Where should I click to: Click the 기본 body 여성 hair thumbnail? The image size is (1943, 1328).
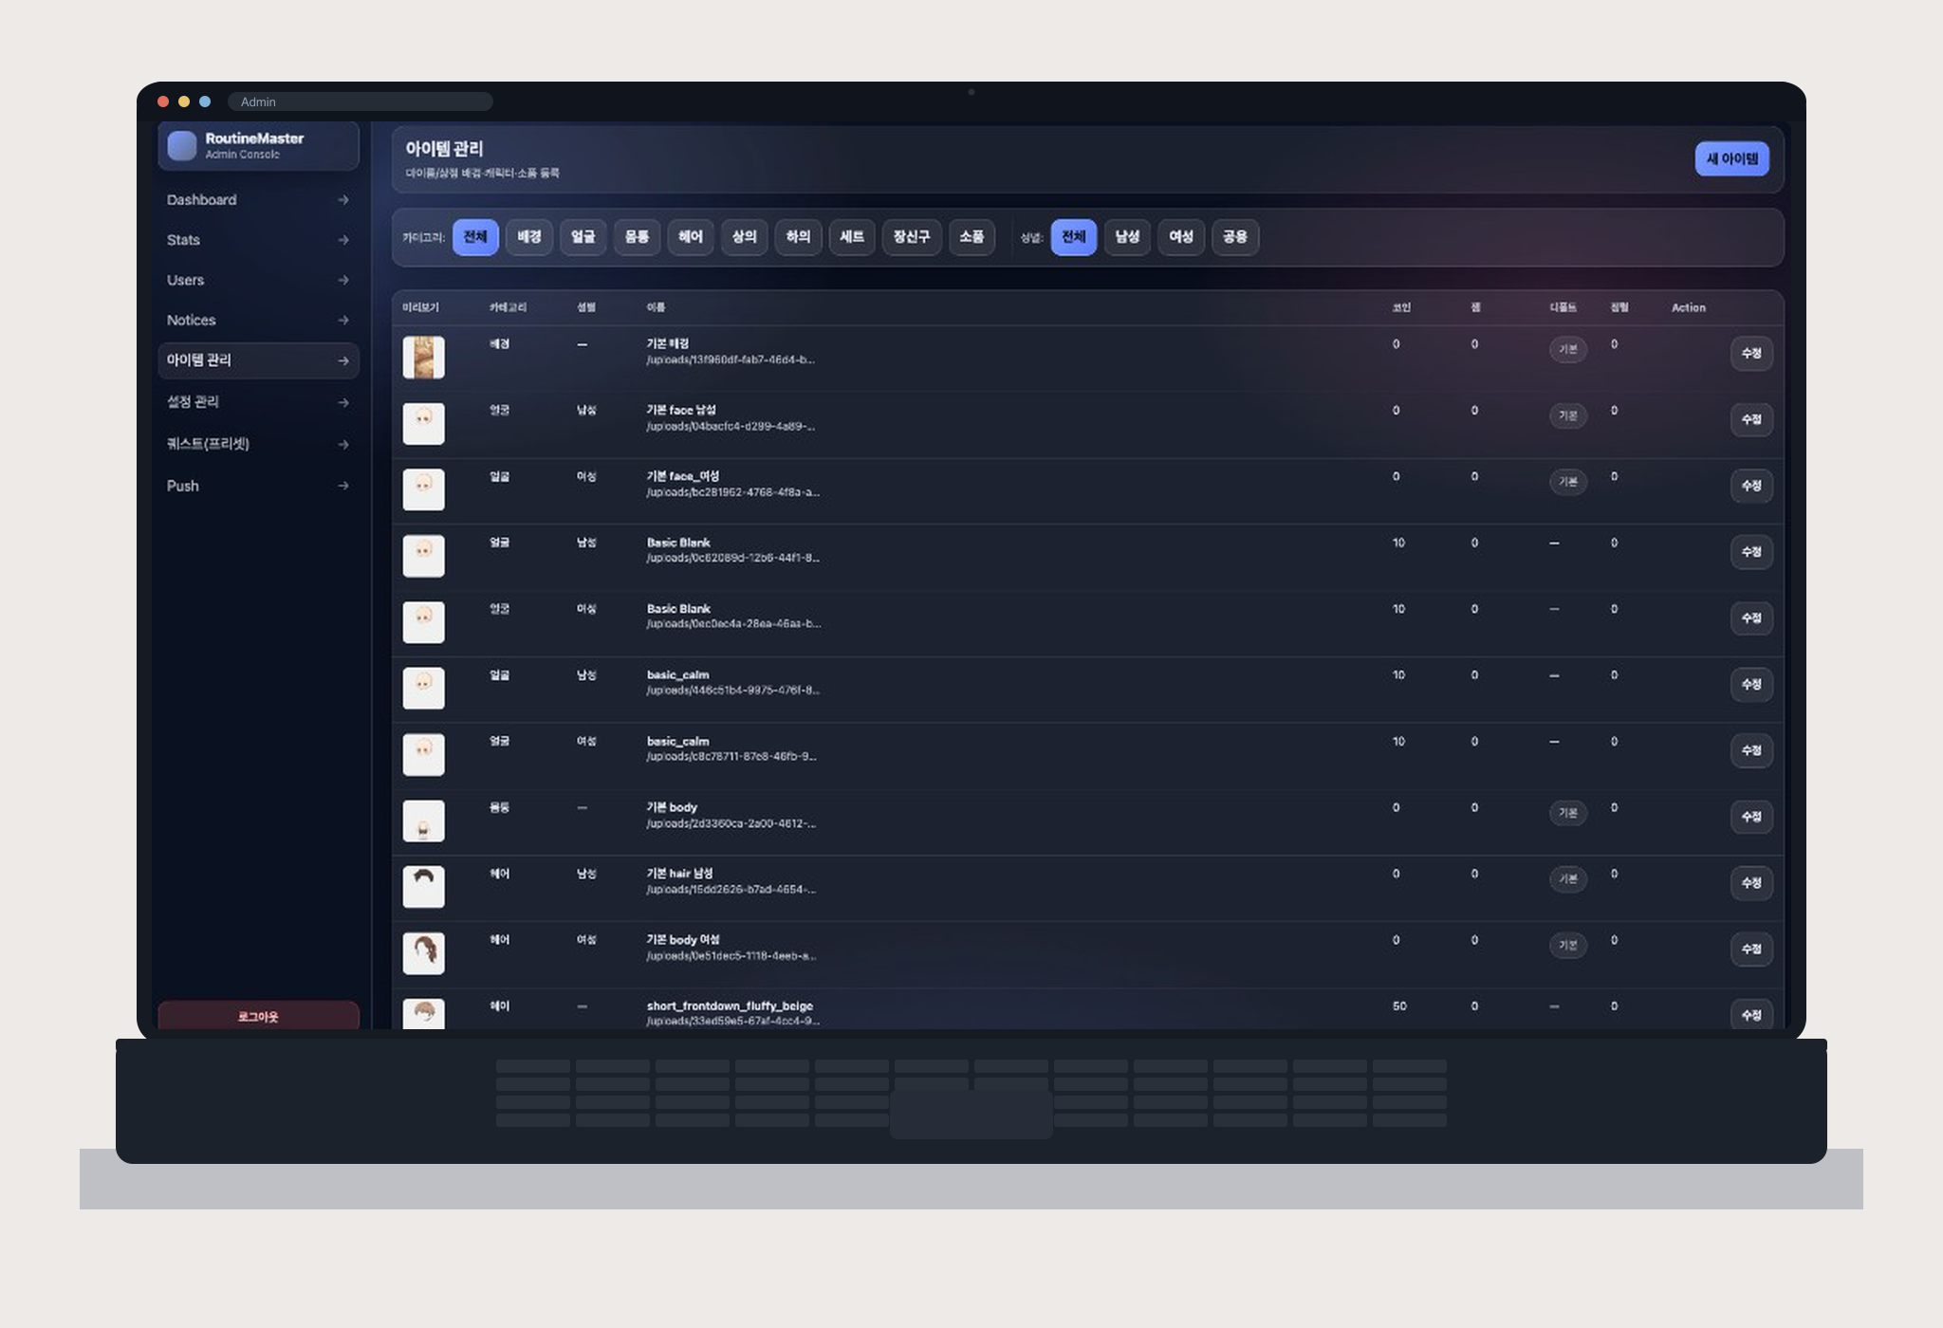tap(423, 953)
